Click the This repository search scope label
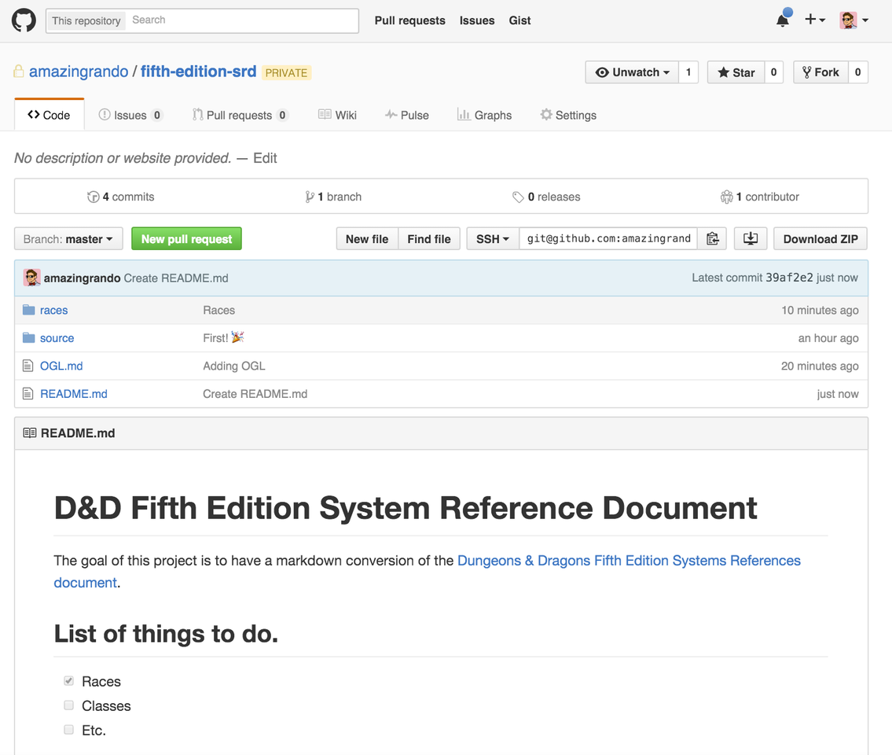 86,21
